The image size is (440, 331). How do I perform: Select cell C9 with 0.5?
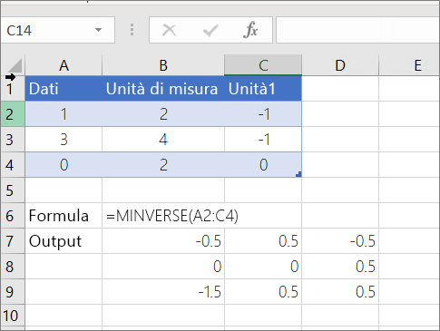263,292
